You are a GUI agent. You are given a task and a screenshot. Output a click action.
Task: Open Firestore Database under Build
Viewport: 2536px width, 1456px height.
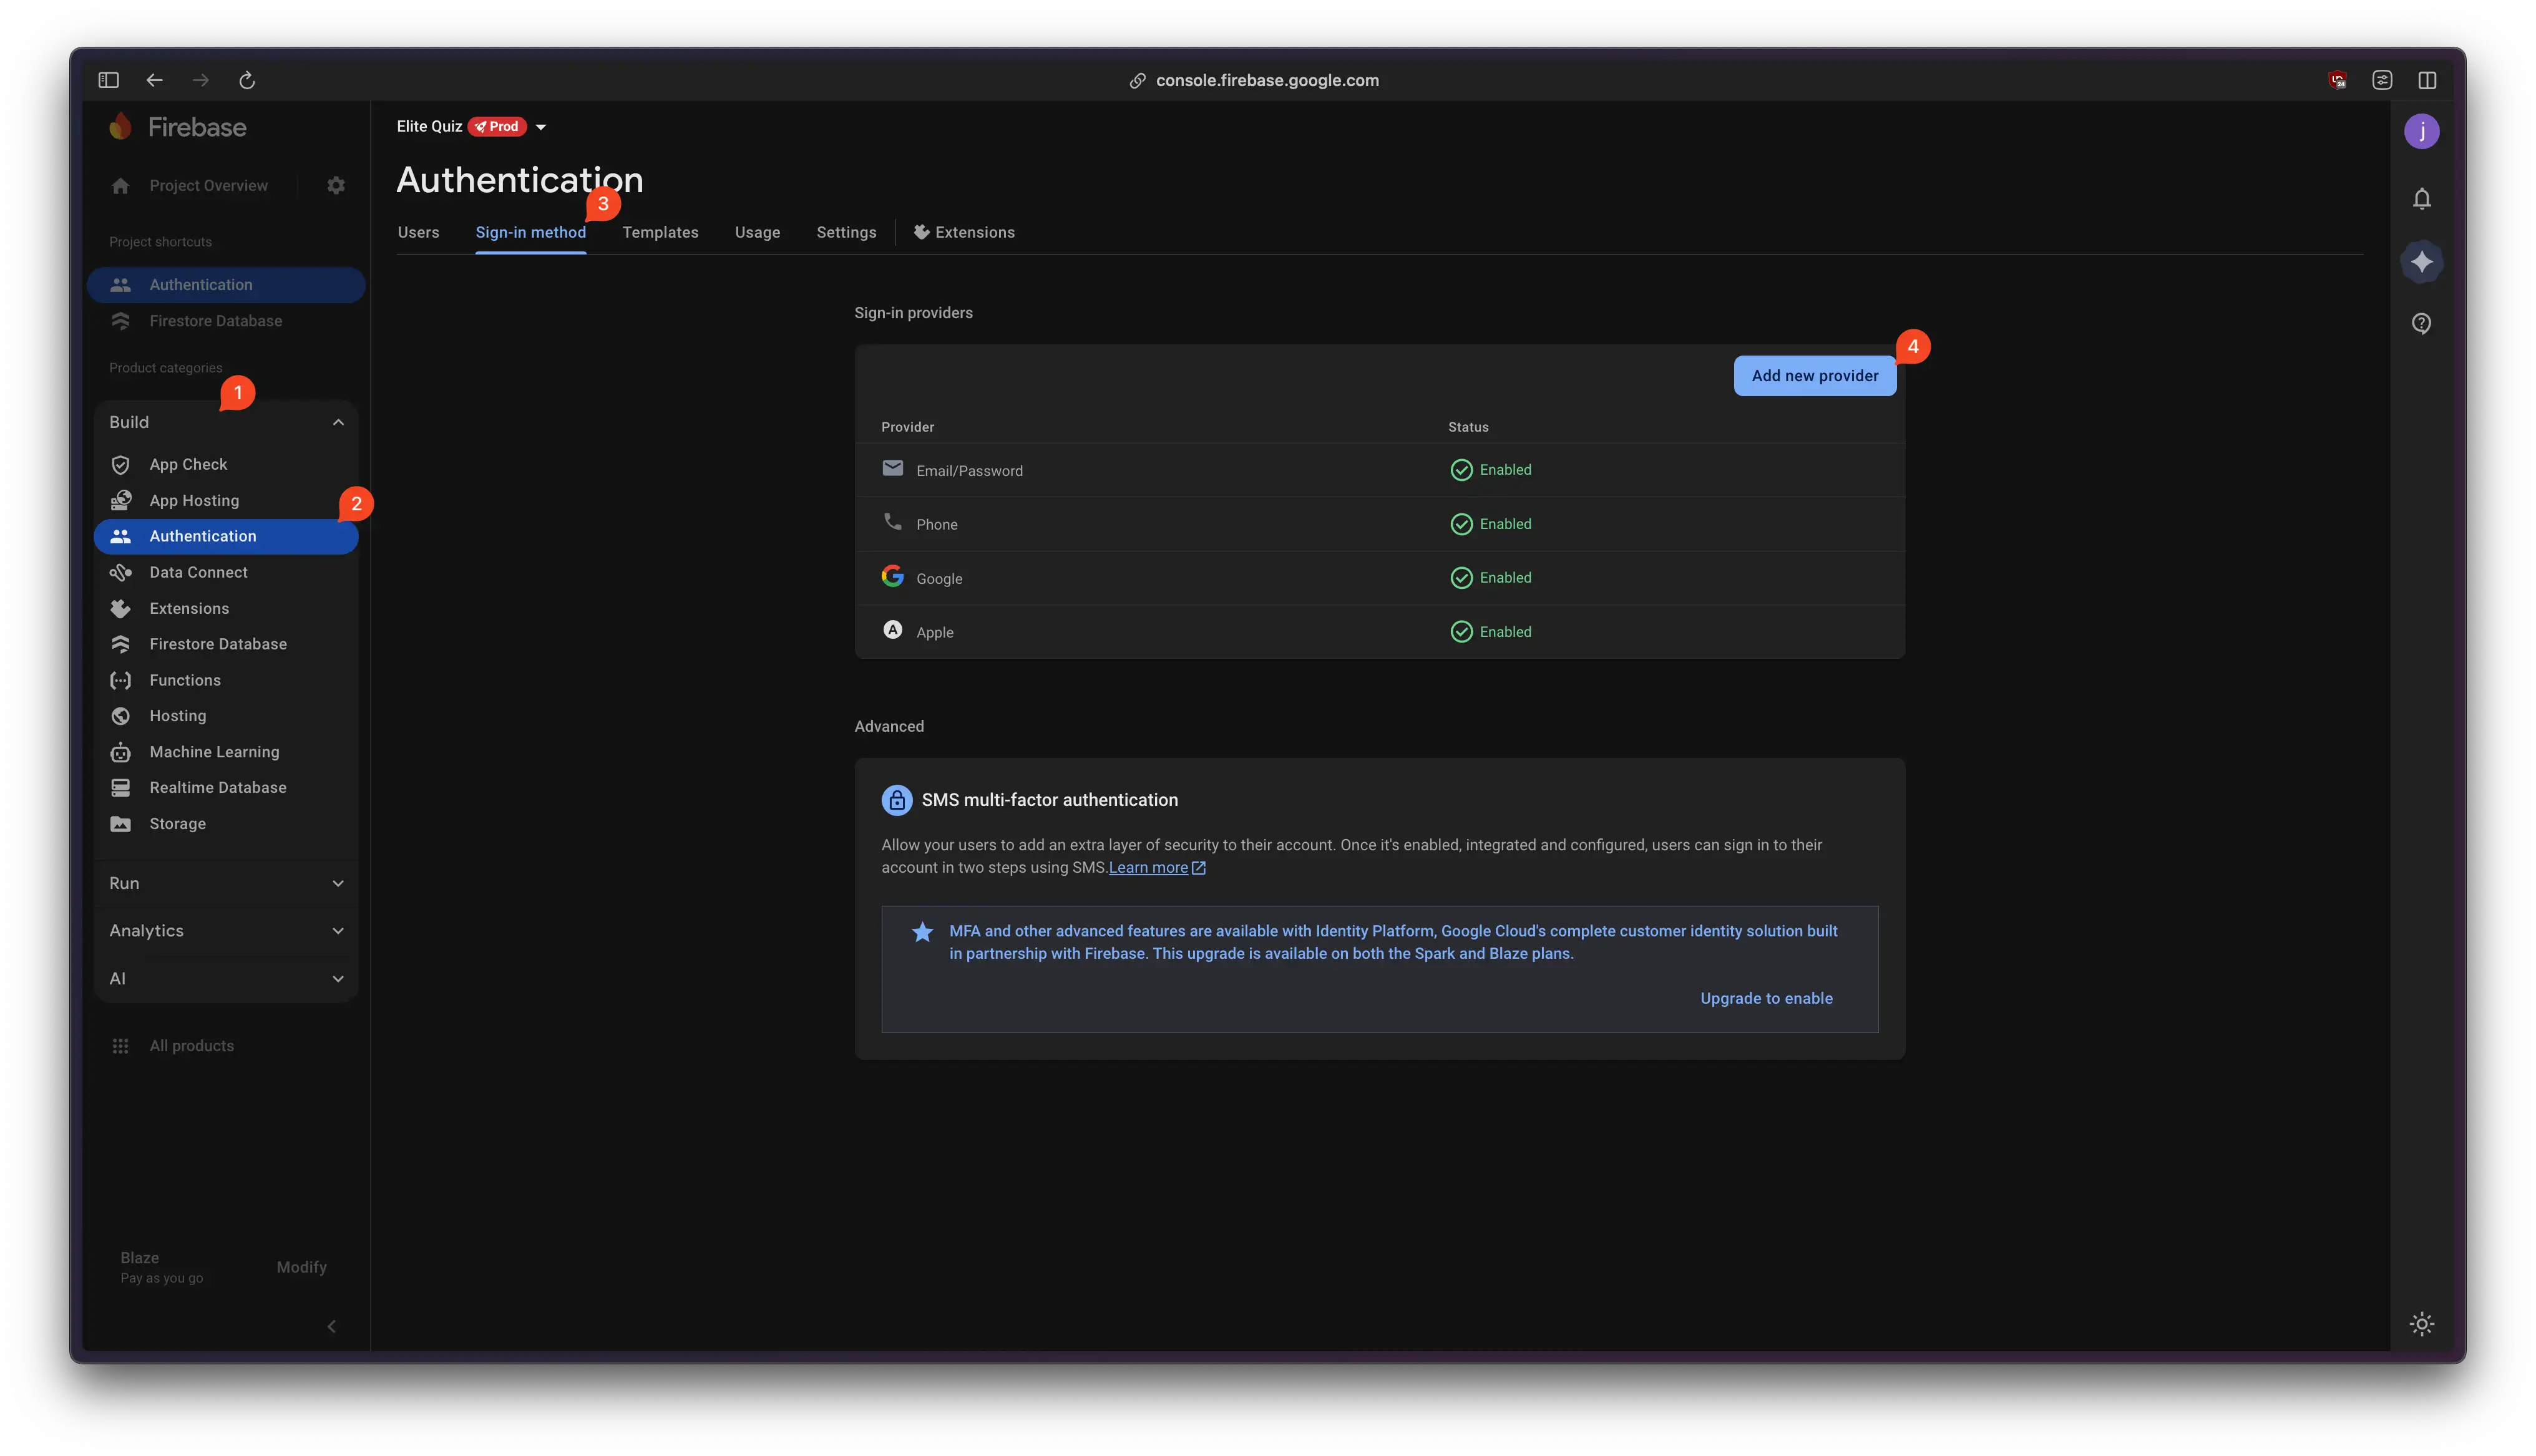226,644
